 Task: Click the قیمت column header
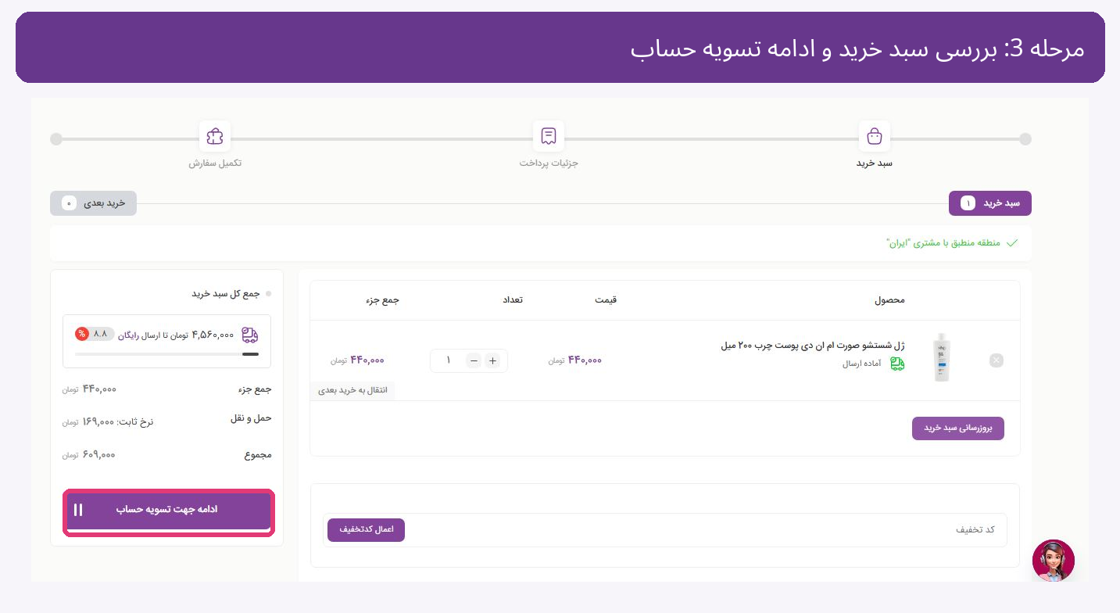click(x=605, y=300)
